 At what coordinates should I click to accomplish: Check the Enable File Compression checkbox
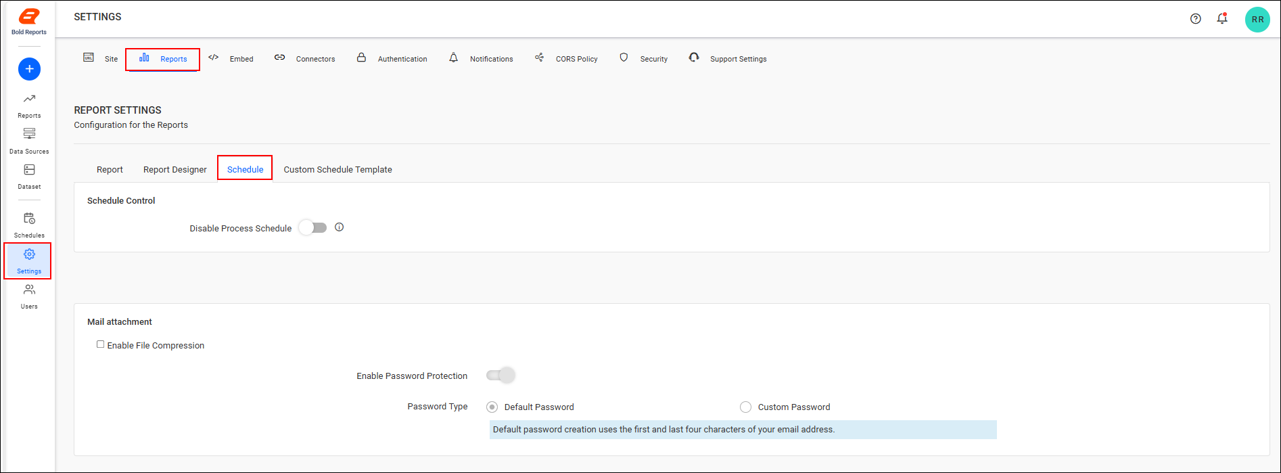tap(100, 344)
